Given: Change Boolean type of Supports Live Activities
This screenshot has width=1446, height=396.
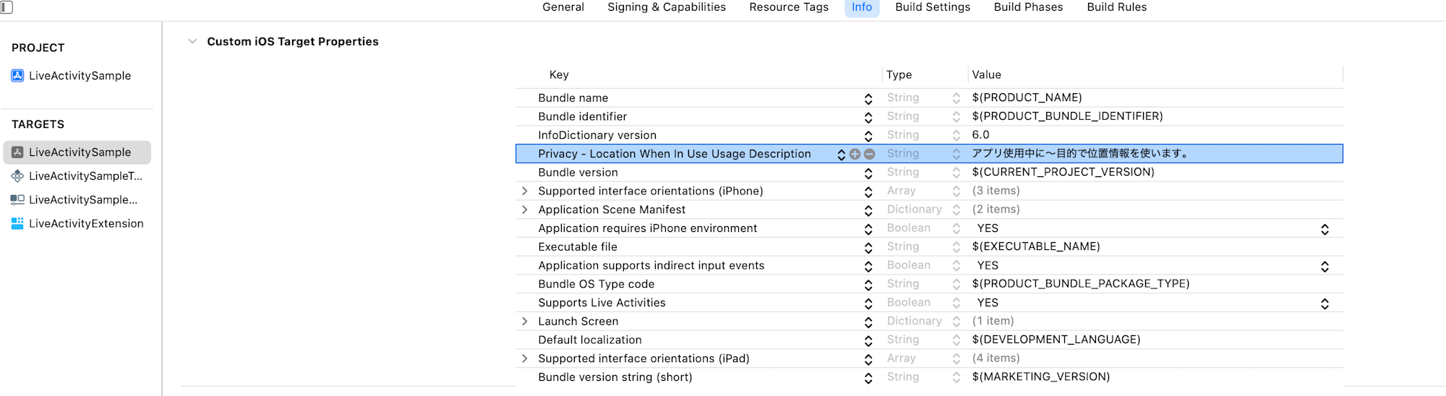Looking at the screenshot, I should click(956, 303).
